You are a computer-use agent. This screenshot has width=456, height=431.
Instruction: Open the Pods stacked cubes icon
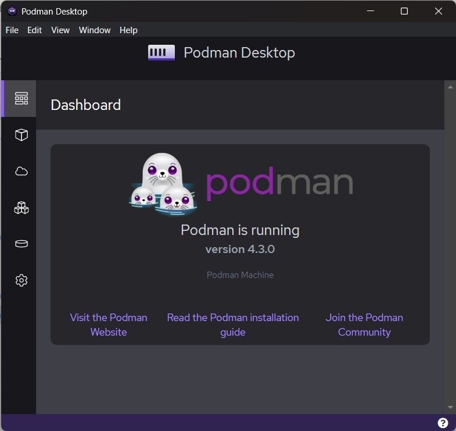21,208
